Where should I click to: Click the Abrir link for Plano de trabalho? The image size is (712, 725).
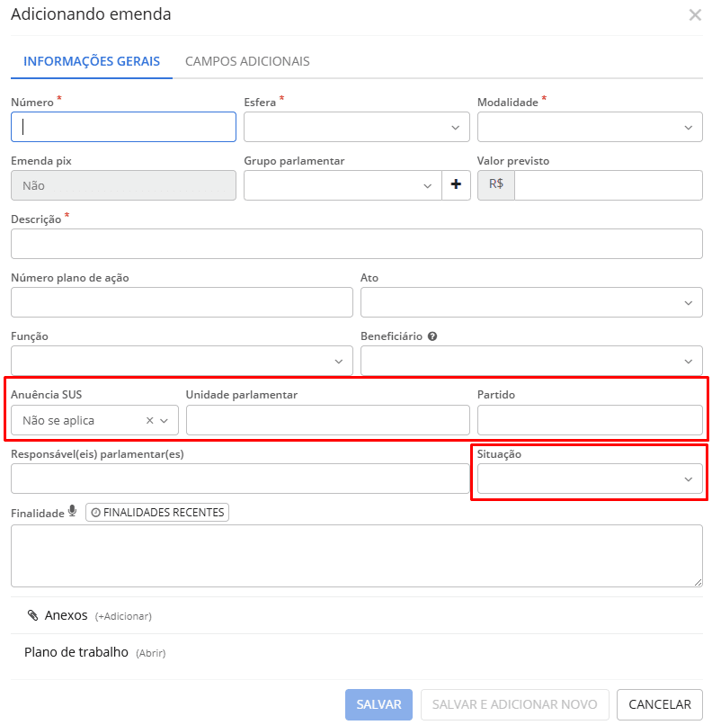point(150,653)
